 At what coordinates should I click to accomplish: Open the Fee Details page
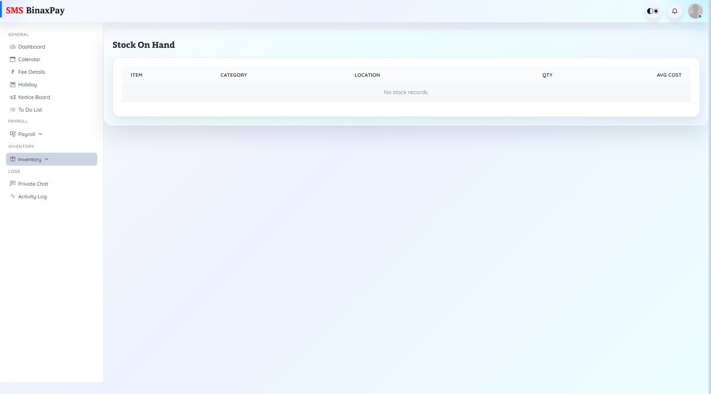pyautogui.click(x=31, y=72)
